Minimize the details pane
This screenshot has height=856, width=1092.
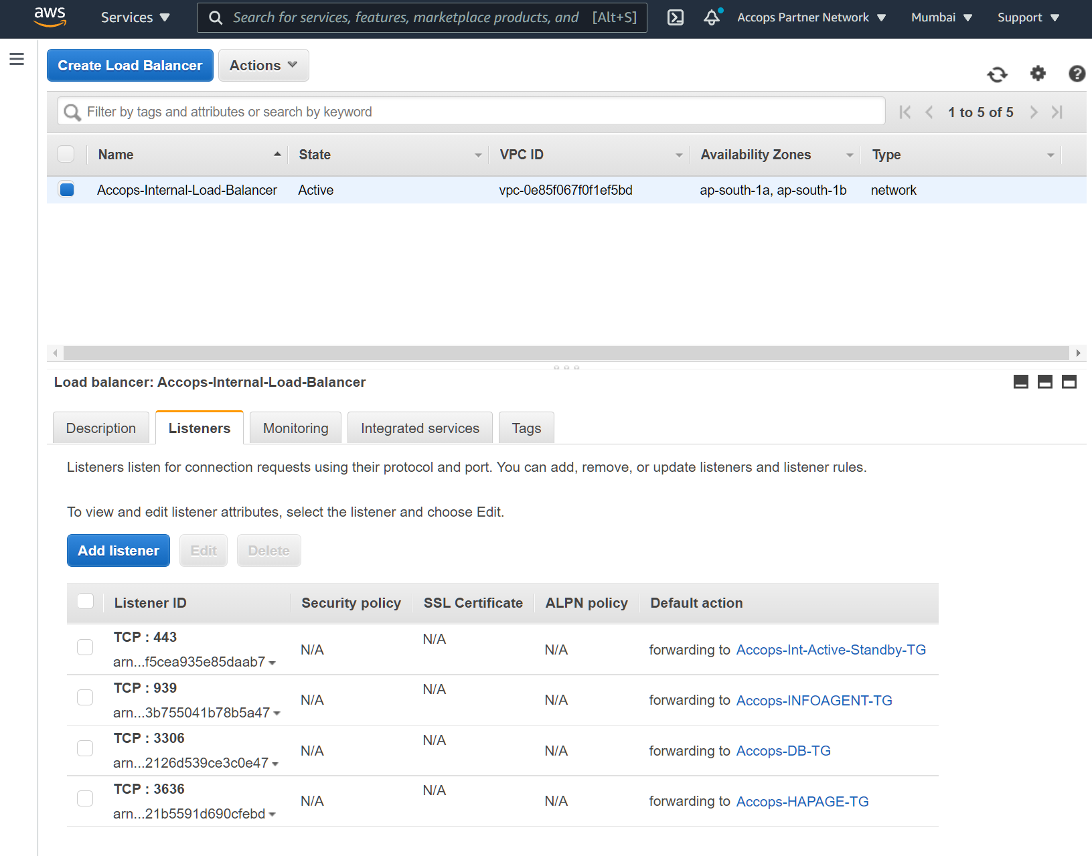[1021, 382]
